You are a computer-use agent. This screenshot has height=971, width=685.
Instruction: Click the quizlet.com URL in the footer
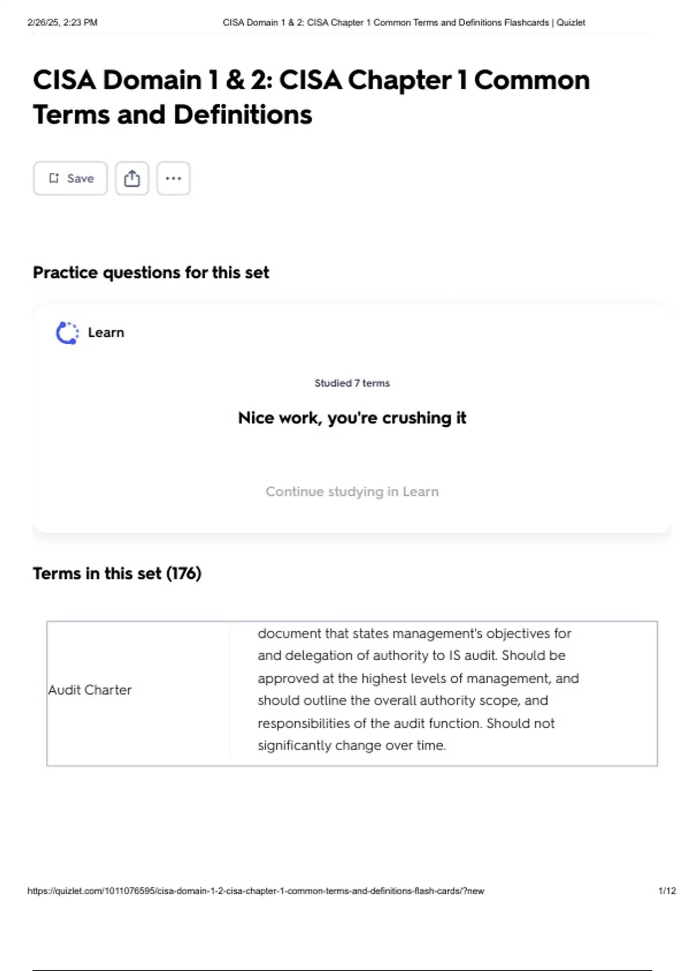tap(256, 891)
